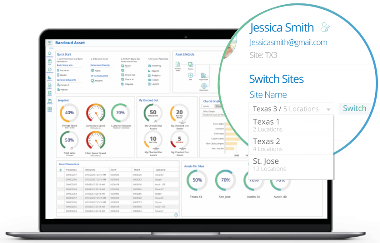The width and height of the screenshot is (380, 243).
Task: Click Check In icon in Quick Start
Action: click(x=122, y=79)
